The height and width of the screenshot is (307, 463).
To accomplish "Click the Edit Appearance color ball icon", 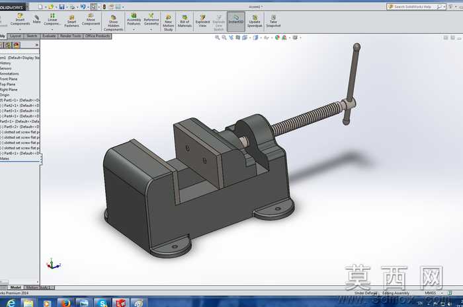I will tap(277, 38).
